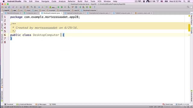The width and height of the screenshot is (193, 108).
Task: Click the Search Everywhere magnifier icon
Action: [188, 7]
